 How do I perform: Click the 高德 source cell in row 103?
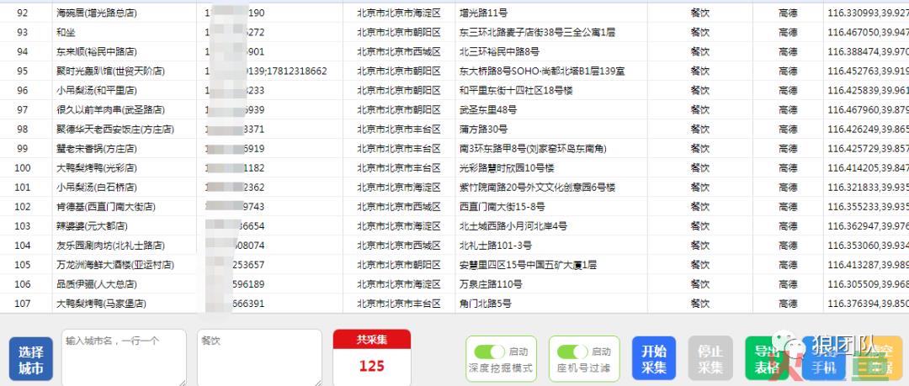788,226
